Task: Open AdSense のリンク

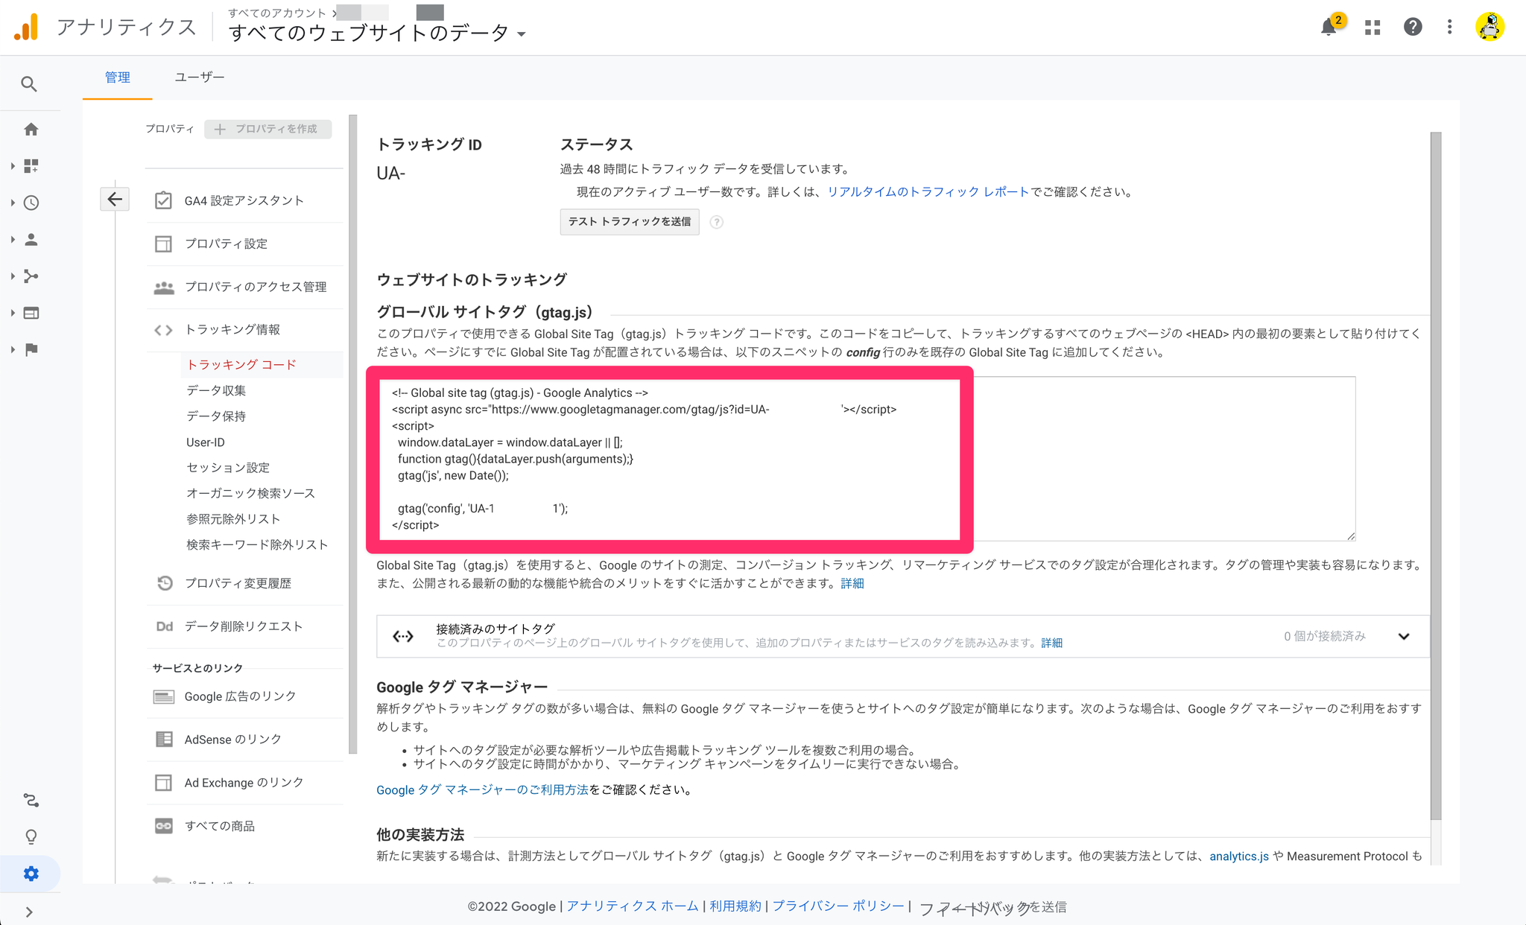Action: (x=244, y=740)
